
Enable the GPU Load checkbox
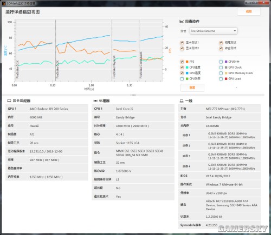[x=221, y=79]
